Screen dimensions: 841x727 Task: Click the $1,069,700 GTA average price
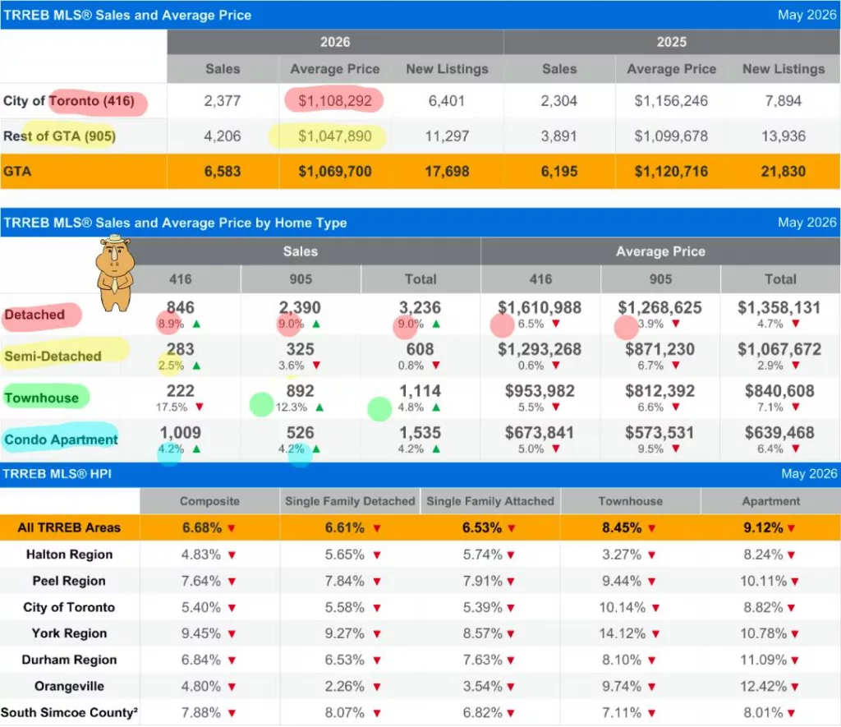tap(335, 172)
